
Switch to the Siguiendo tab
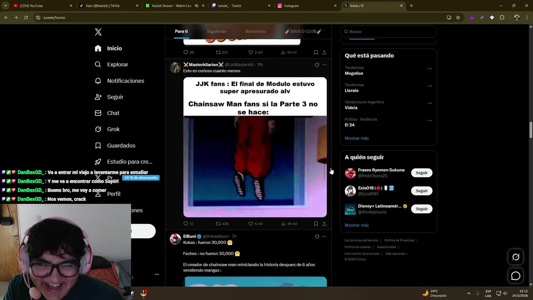(x=217, y=31)
